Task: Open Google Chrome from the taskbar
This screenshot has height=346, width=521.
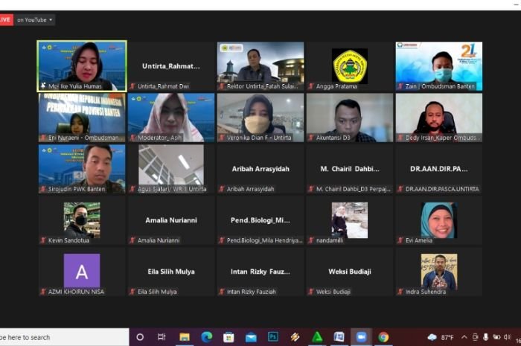Action: tap(383, 337)
